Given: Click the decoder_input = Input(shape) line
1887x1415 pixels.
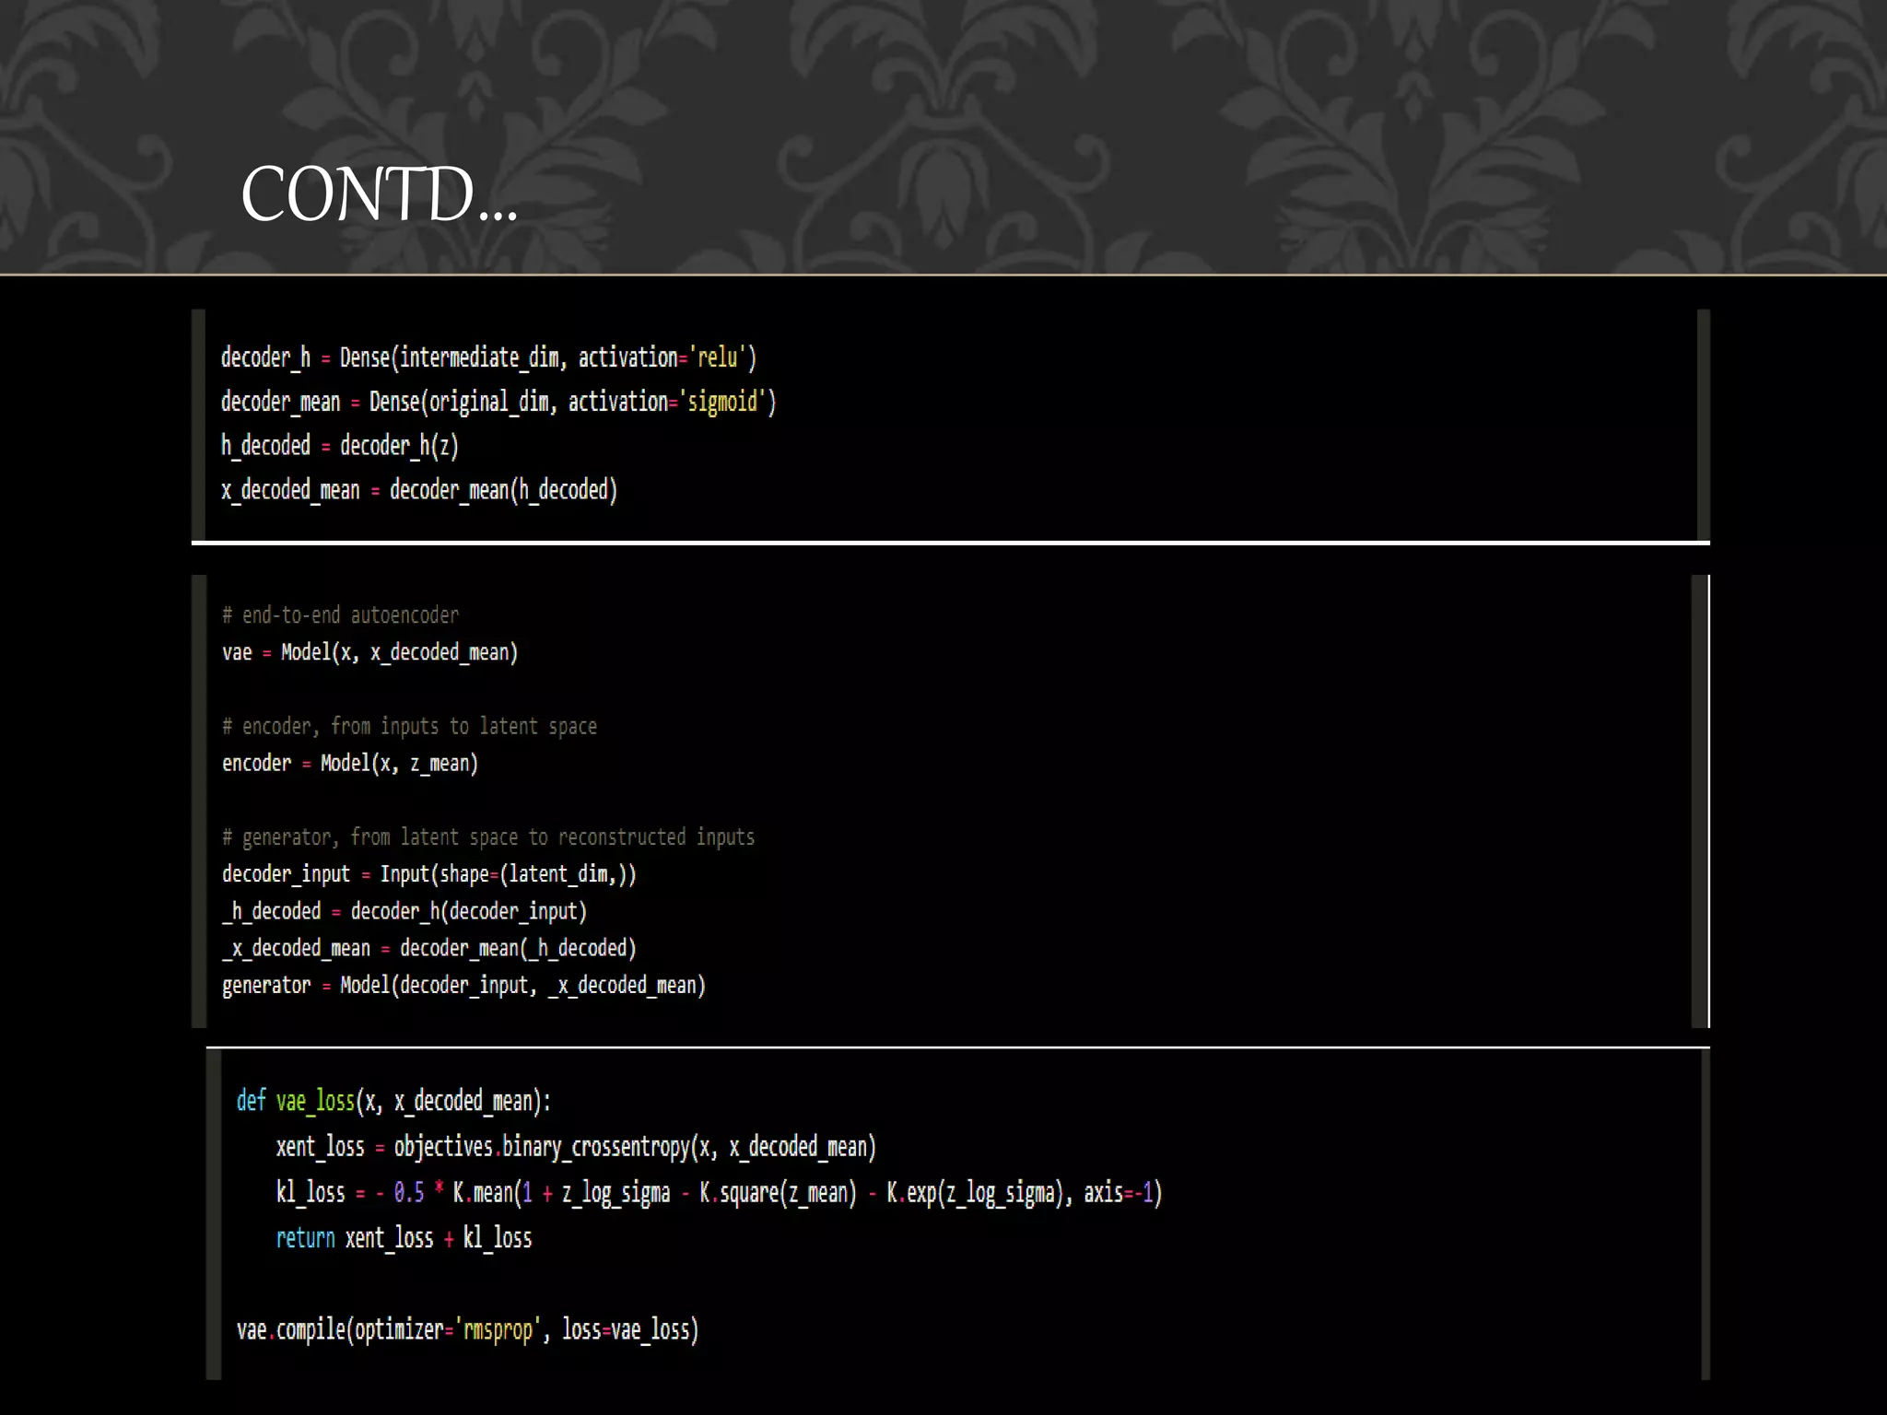Looking at the screenshot, I should (428, 874).
